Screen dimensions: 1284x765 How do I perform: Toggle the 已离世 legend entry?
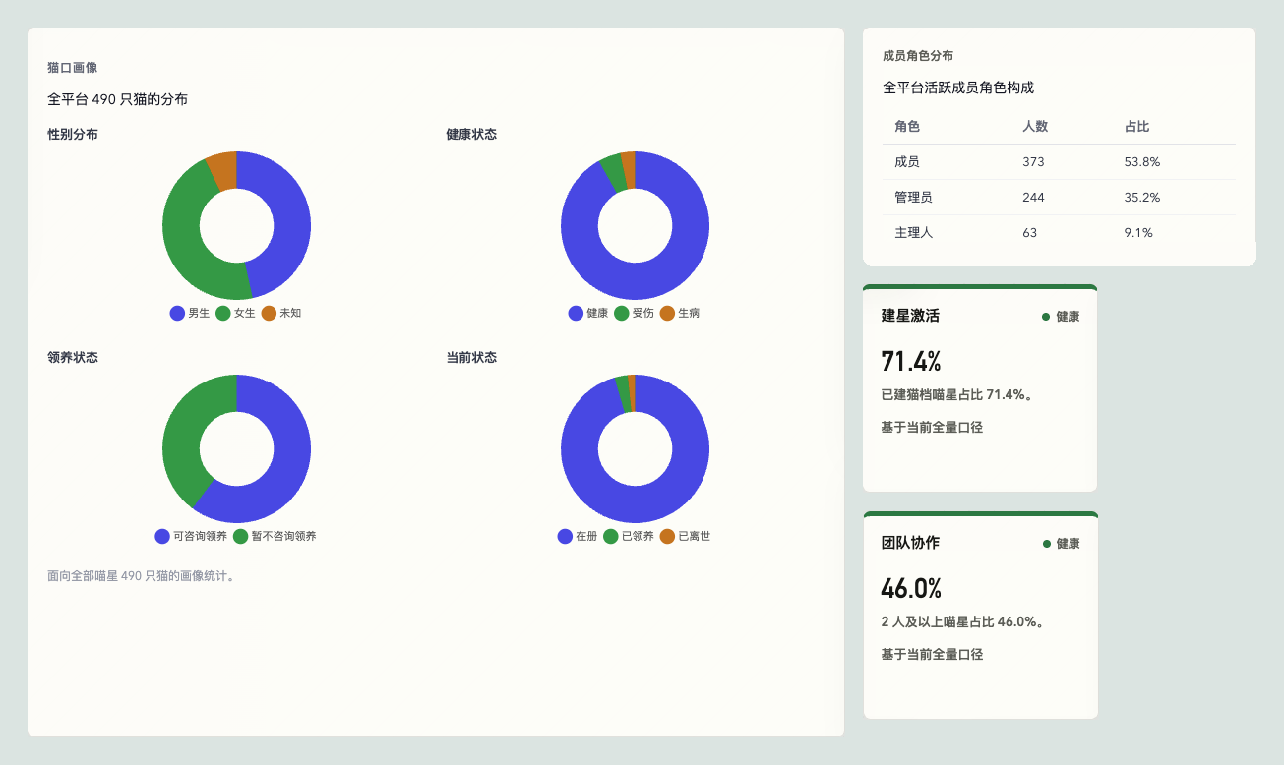coord(685,536)
